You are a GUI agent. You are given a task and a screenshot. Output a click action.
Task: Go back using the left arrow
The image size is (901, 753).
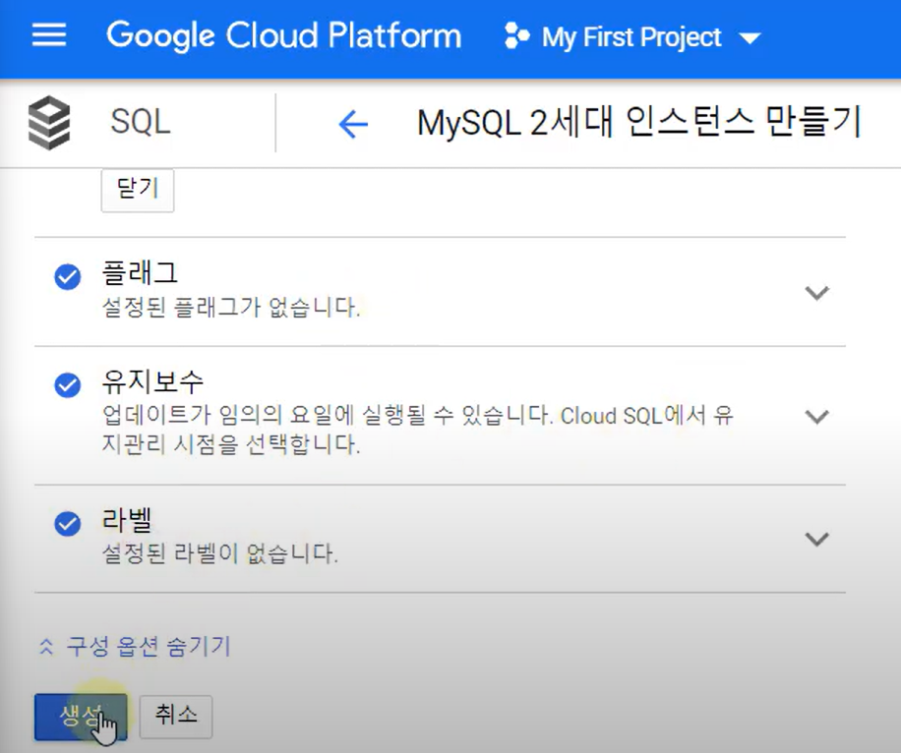click(353, 124)
